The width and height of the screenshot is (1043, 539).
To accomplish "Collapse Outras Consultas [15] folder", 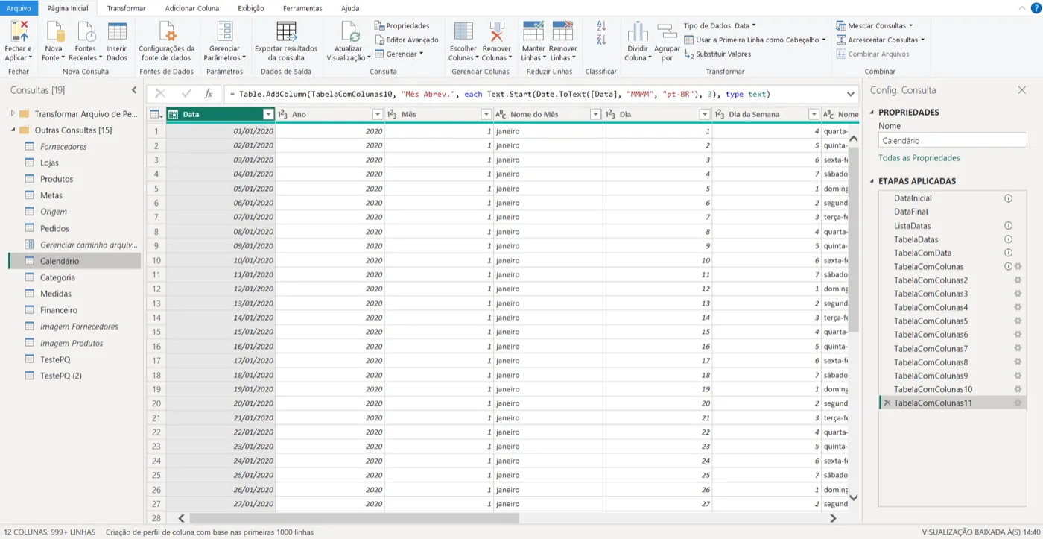I will [13, 130].
